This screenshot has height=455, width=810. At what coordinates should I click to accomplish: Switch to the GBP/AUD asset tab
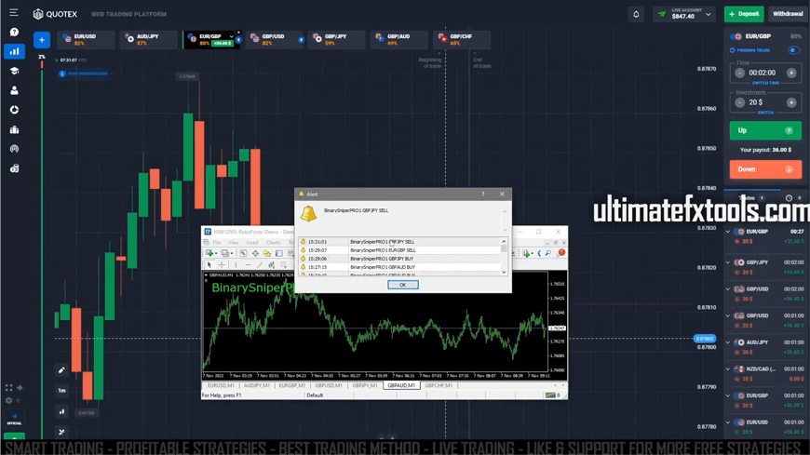(x=398, y=40)
